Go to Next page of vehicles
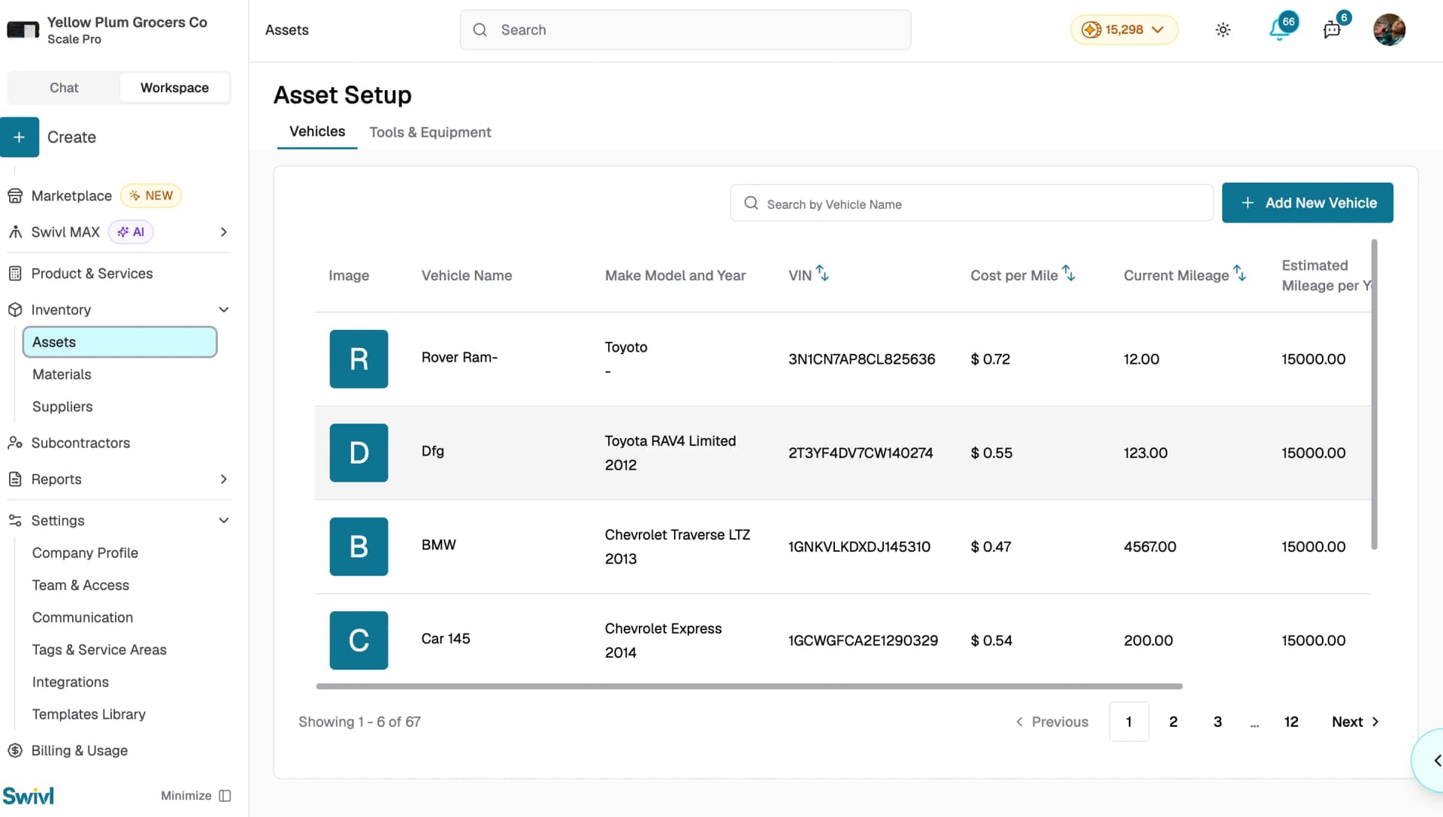Viewport: 1443px width, 817px height. click(x=1355, y=722)
